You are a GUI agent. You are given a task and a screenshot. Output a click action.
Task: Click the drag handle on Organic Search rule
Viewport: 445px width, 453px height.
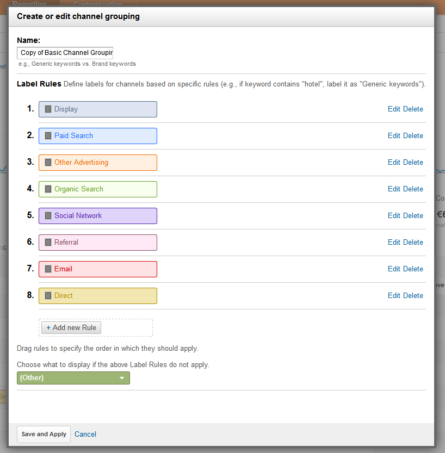(48, 189)
